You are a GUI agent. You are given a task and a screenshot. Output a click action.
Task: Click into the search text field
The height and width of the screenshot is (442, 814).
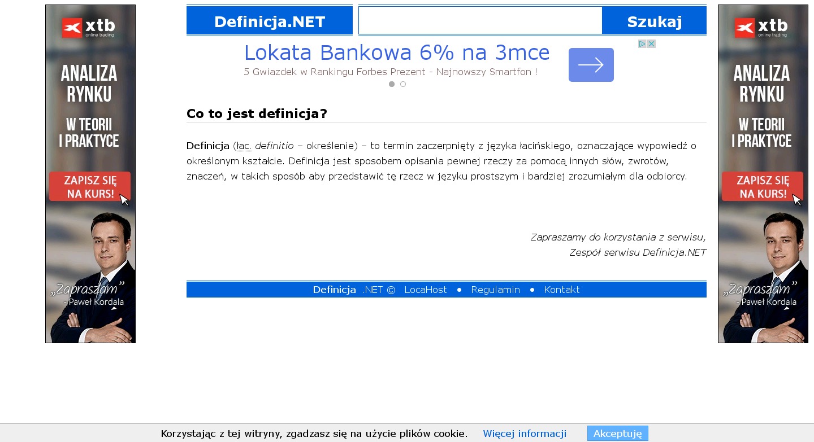tap(480, 21)
